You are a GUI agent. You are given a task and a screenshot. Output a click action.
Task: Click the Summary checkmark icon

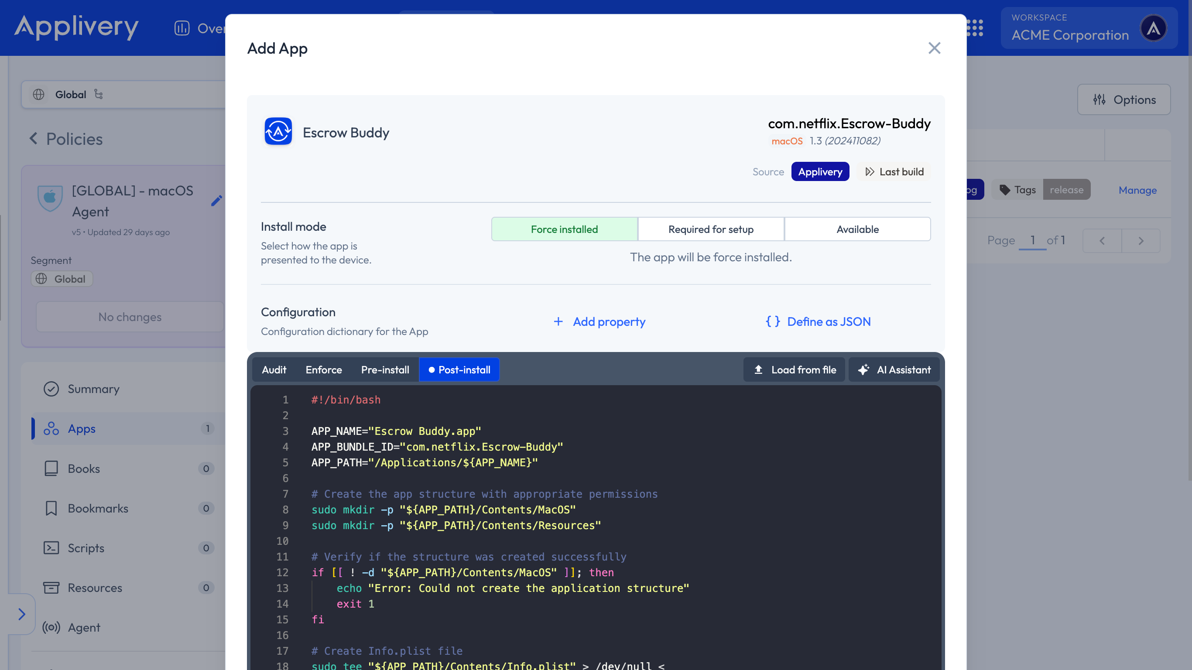(51, 389)
